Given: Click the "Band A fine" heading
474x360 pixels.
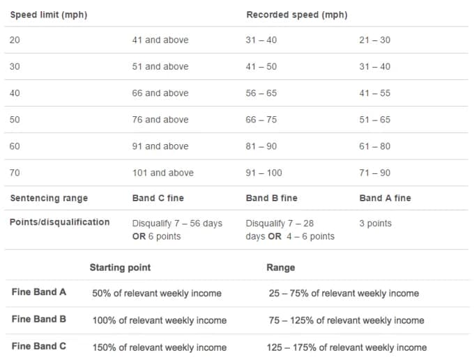Looking at the screenshot, I should [385, 198].
